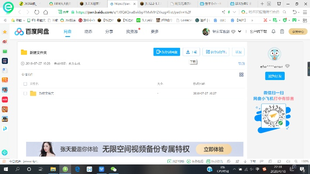This screenshot has width=310, height=174.
Task: Click the scissors screenshot tool icon
Action: click(266, 20)
